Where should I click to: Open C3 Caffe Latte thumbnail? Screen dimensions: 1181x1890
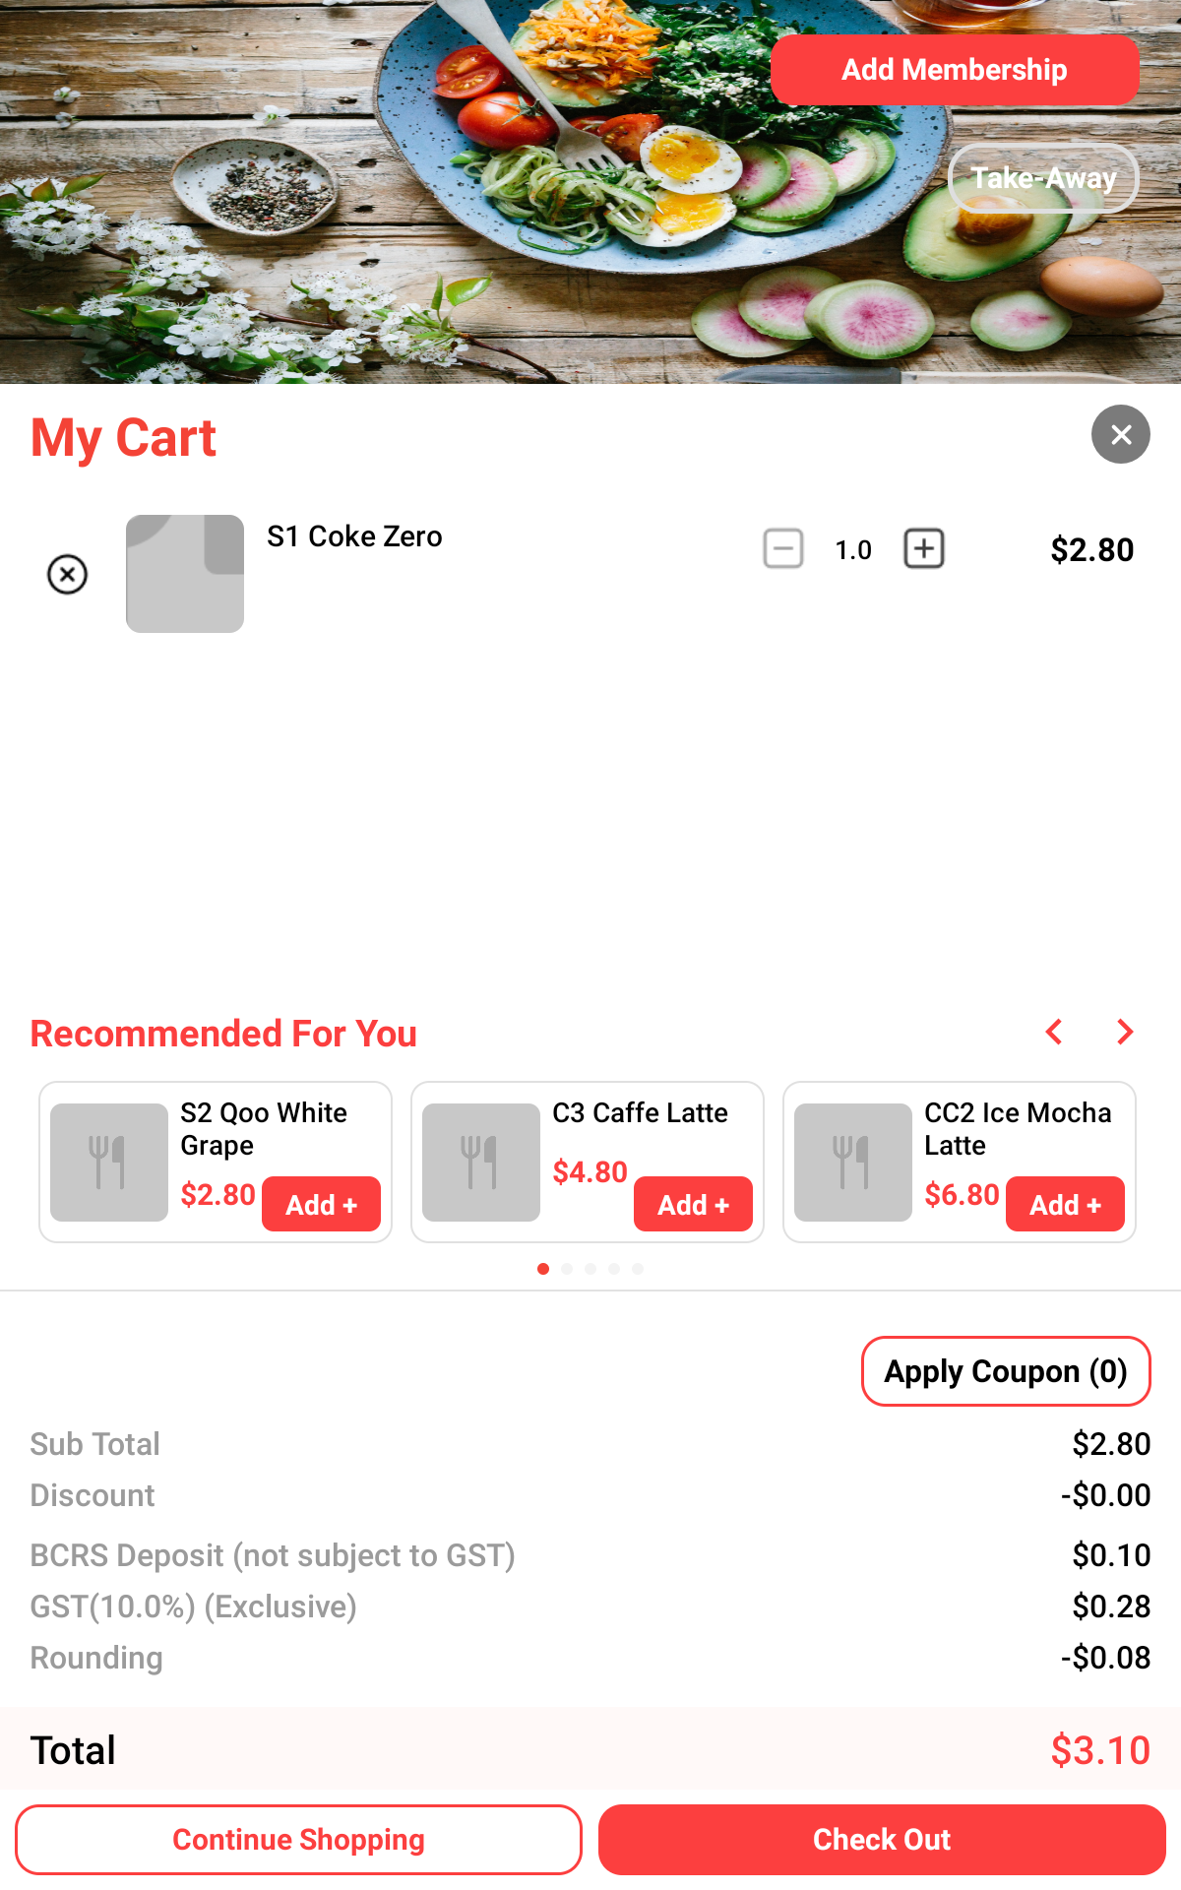(x=481, y=1163)
